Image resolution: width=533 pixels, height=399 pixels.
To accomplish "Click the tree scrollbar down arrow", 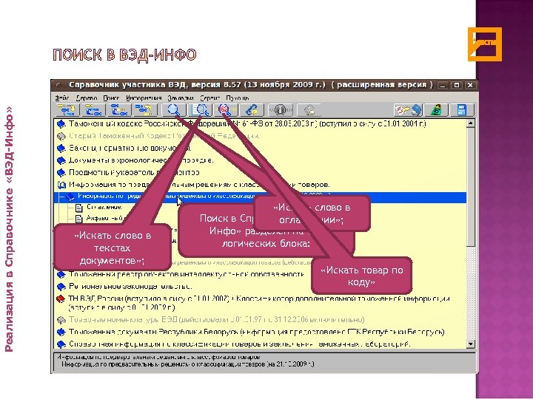I will 471,344.
